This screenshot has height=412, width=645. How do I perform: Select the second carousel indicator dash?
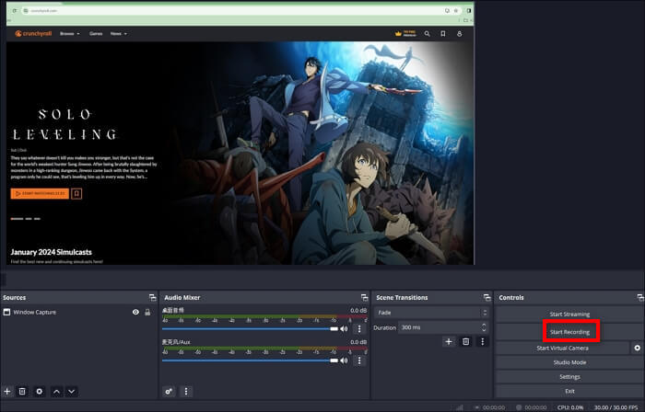pyautogui.click(x=29, y=219)
